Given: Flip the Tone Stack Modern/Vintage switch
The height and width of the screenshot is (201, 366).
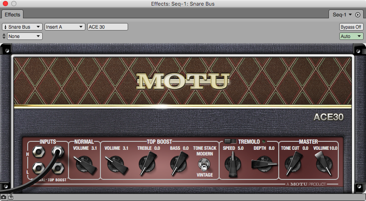Looking at the screenshot, I should point(204,164).
